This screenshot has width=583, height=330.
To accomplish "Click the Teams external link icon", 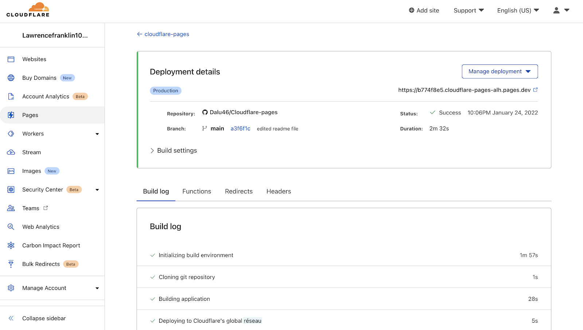I will click(x=46, y=208).
